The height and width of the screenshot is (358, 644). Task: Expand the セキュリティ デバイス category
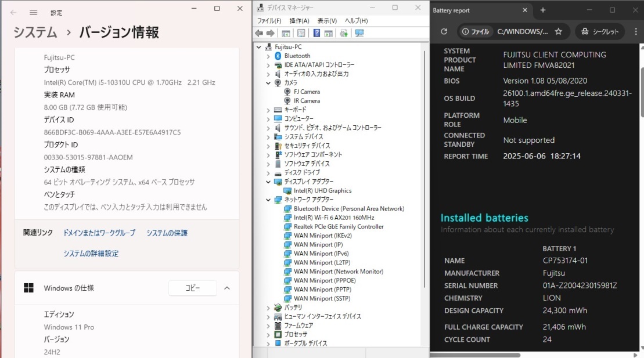268,146
